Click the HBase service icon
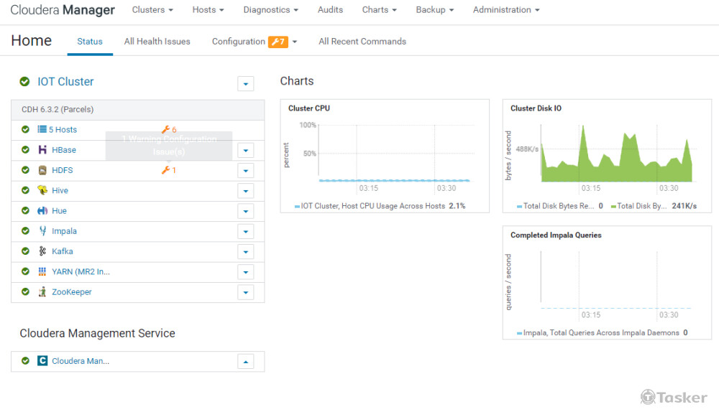This screenshot has width=719, height=412. tap(43, 150)
